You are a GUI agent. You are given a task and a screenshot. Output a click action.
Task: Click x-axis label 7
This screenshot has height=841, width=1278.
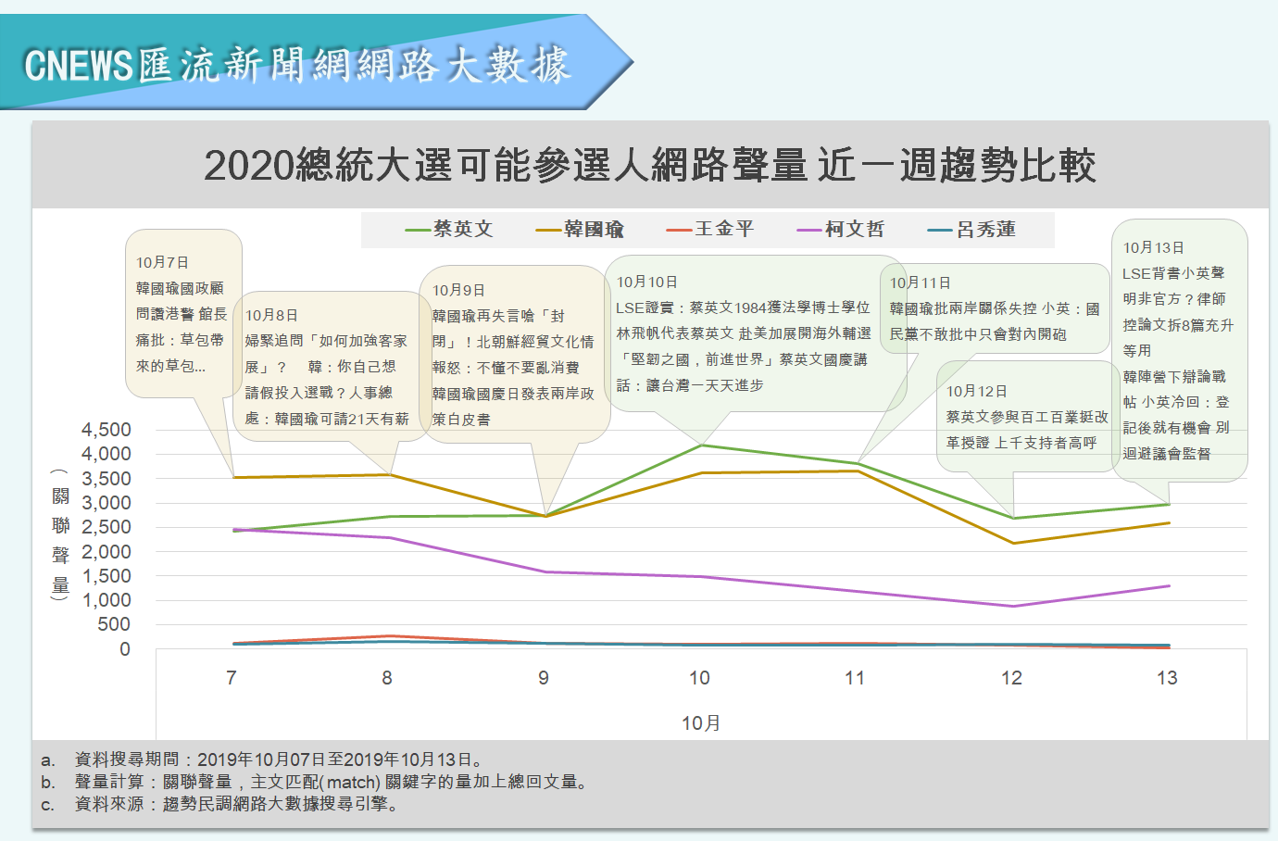coord(232,678)
